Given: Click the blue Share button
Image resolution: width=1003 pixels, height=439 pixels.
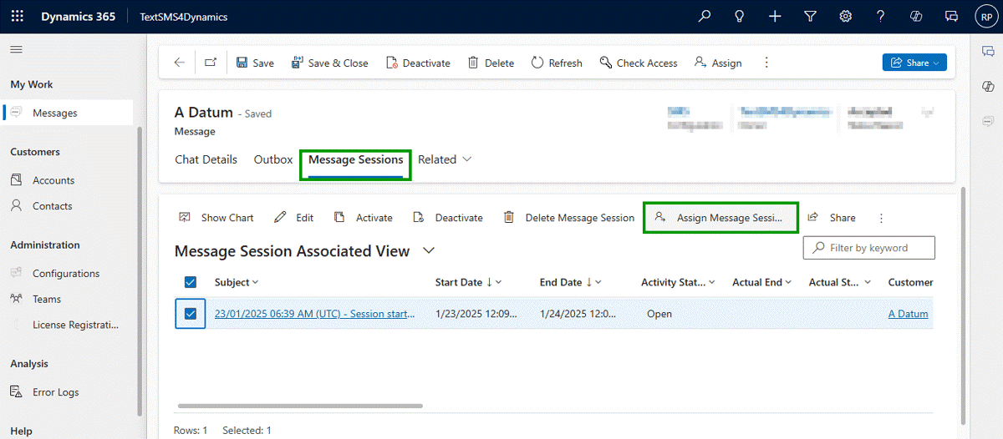Looking at the screenshot, I should coord(914,63).
